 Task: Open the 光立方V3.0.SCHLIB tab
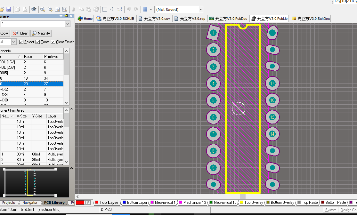[115, 19]
